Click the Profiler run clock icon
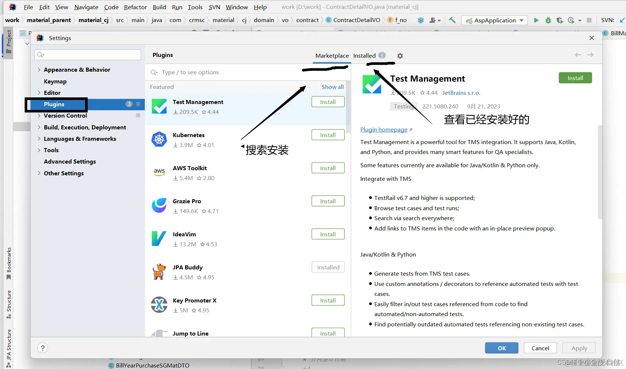Image resolution: width=626 pixels, height=369 pixels. point(571,20)
